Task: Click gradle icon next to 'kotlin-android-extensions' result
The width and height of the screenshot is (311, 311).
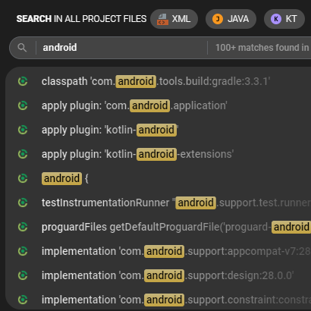Action: tap(23, 154)
